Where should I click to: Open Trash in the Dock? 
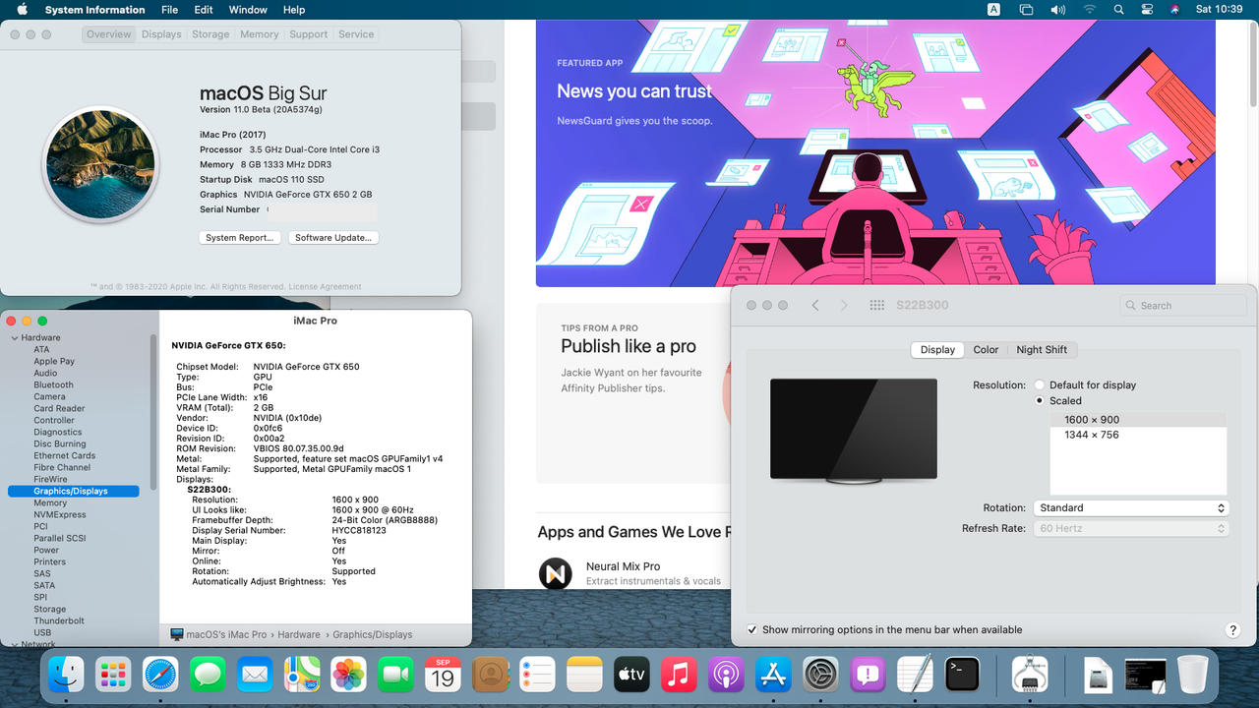coord(1192,675)
